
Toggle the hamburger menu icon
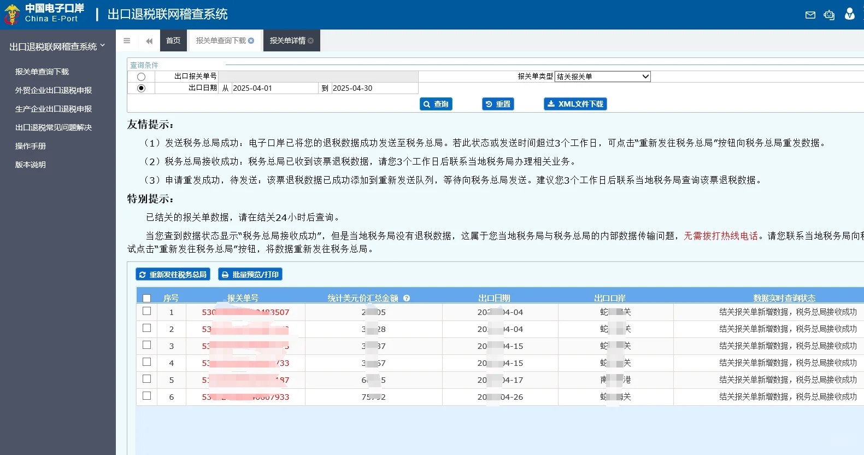coord(127,40)
